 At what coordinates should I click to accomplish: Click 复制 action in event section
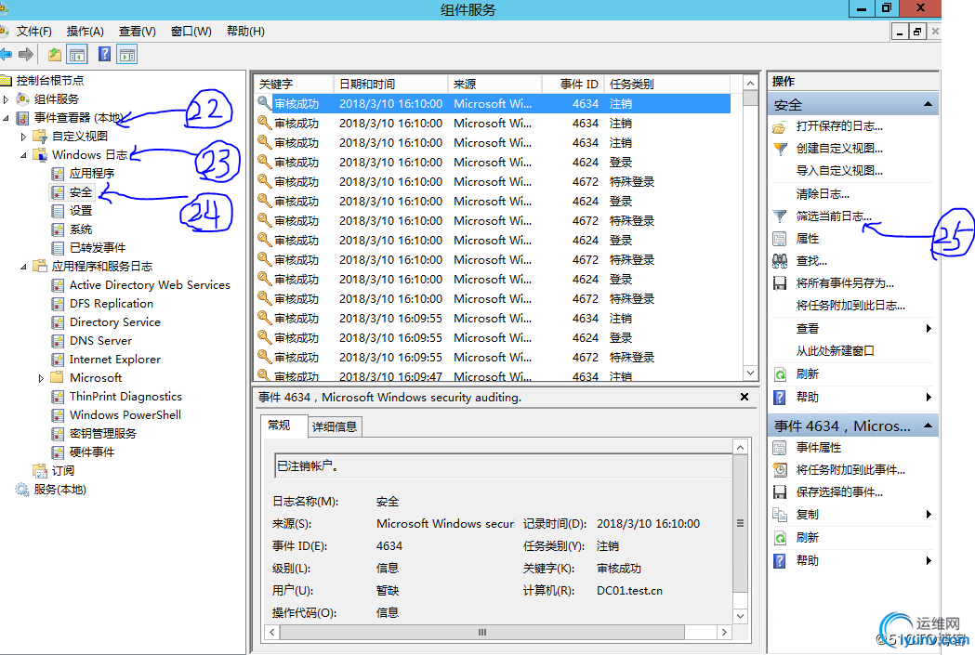point(807,515)
